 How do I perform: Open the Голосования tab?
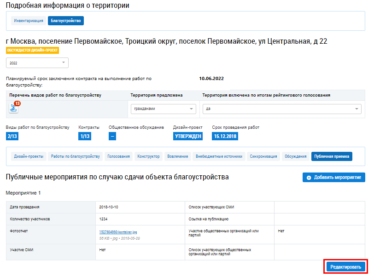pos(119,156)
